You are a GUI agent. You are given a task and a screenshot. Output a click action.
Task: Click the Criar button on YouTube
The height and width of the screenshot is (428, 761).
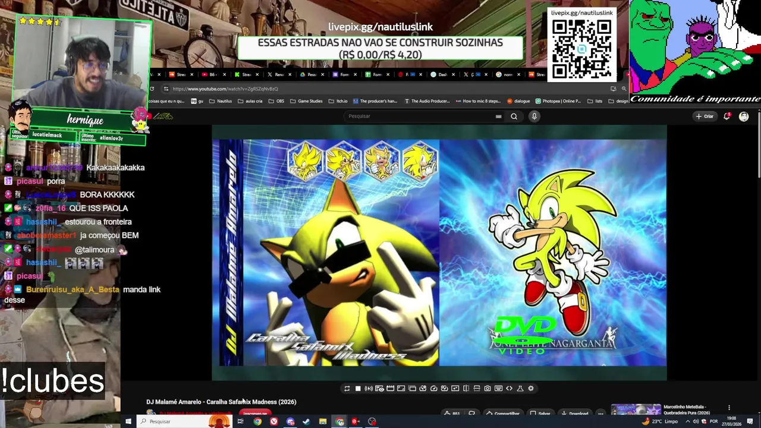(705, 117)
